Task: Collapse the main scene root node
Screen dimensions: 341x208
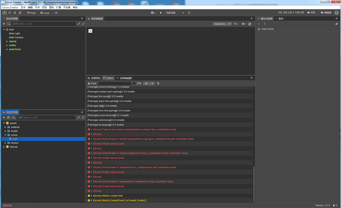Action: point(4,29)
